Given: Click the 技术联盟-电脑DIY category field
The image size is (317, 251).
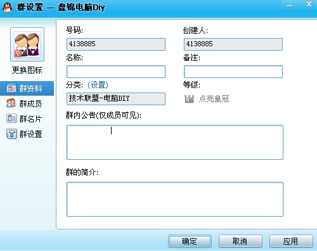Looking at the screenshot, I should tap(116, 99).
